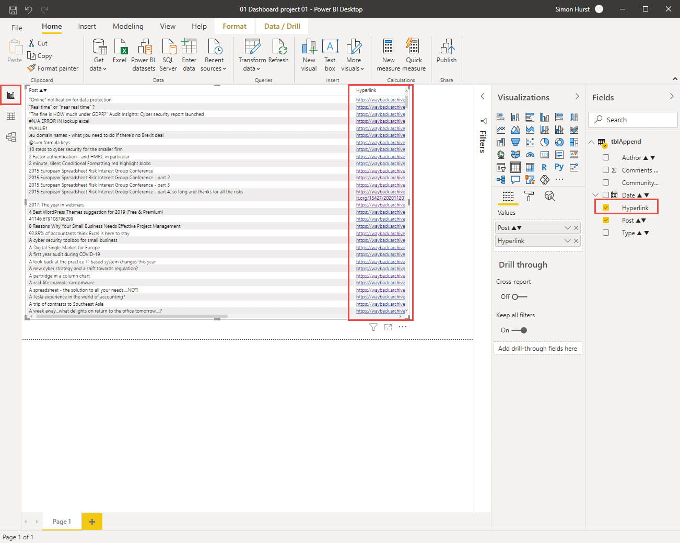
Task: Click the Fields search box
Action: pos(633,120)
